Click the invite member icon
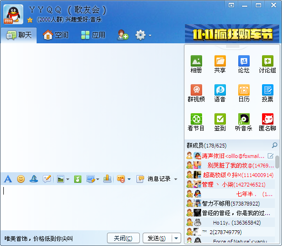Viewport: 282px width, 246px height. pyautogui.click(x=123, y=35)
